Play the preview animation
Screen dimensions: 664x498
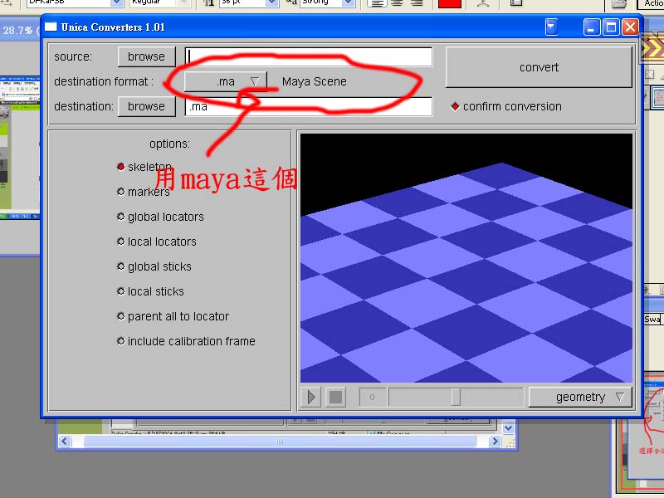pos(311,398)
